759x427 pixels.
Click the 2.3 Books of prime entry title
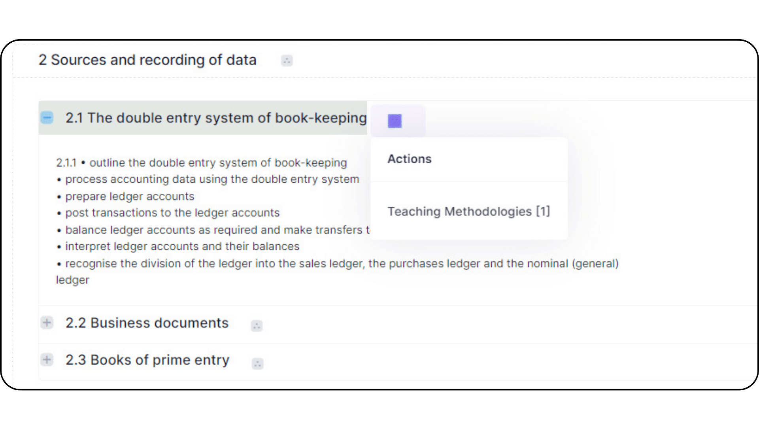[x=147, y=360]
